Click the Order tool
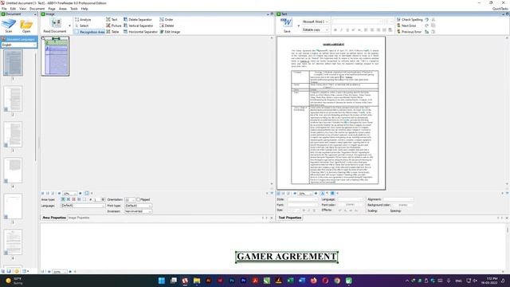This screenshot has height=287, width=510. (x=167, y=19)
